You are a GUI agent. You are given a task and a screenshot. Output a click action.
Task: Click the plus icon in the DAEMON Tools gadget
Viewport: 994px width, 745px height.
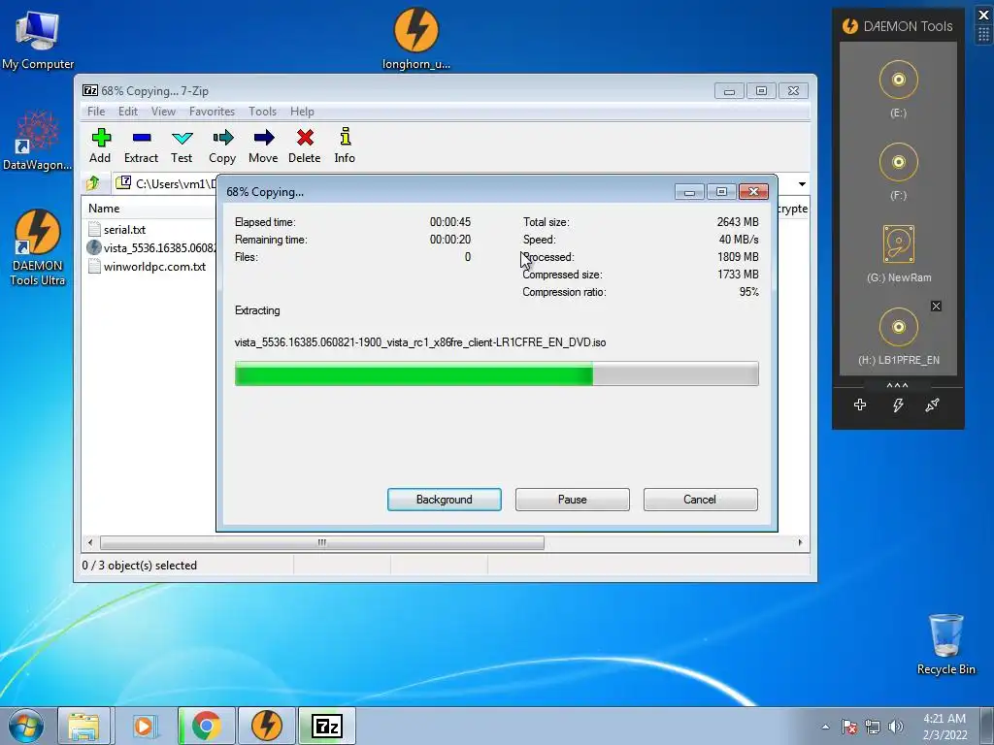coord(860,405)
